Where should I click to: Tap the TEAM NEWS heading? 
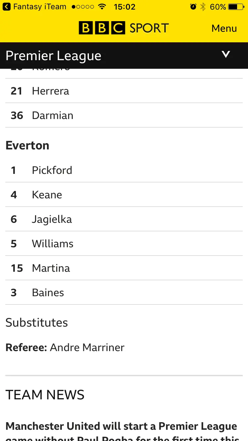[45, 395]
